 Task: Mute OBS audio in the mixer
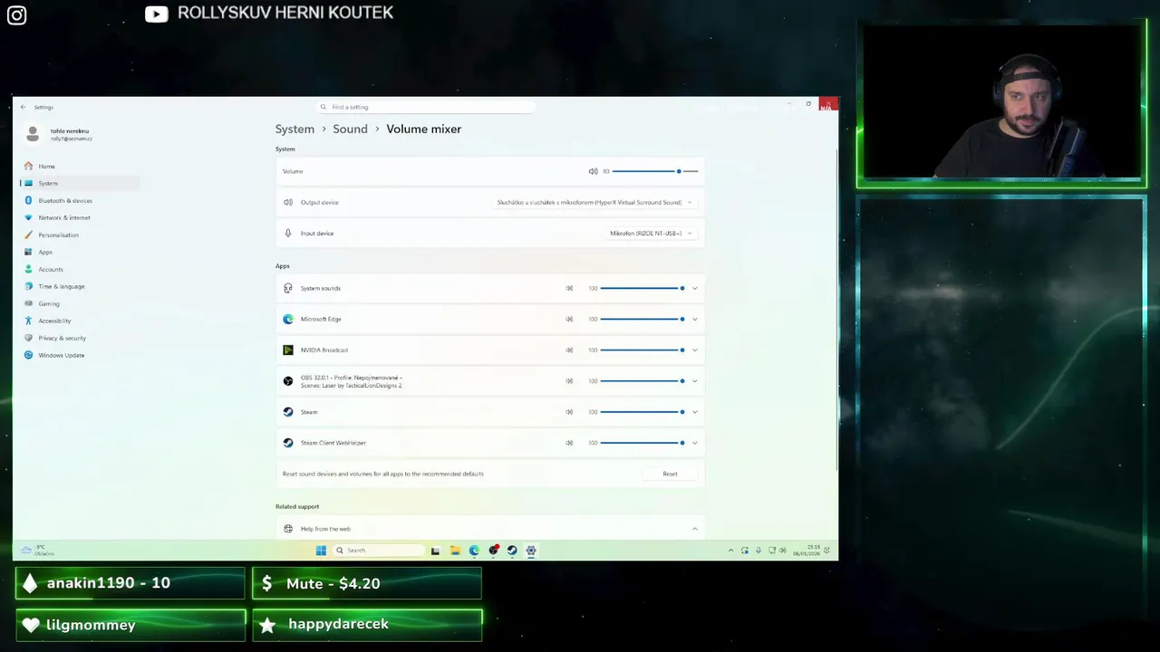coord(569,380)
